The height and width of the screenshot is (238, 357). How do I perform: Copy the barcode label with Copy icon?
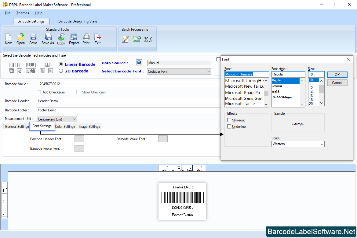[61, 39]
